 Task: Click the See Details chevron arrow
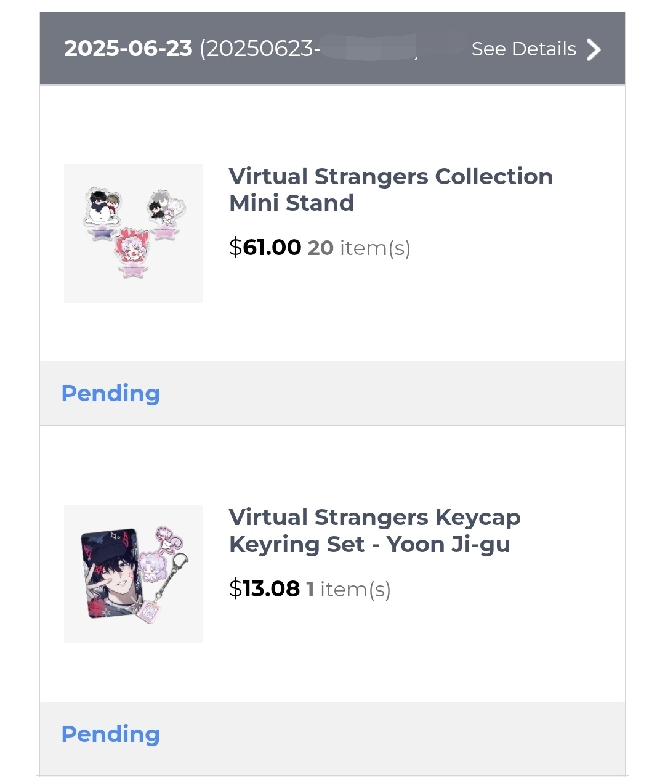(x=593, y=50)
